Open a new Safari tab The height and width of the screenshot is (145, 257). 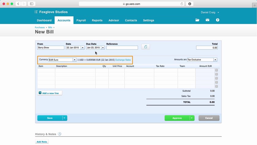(x=254, y=5)
